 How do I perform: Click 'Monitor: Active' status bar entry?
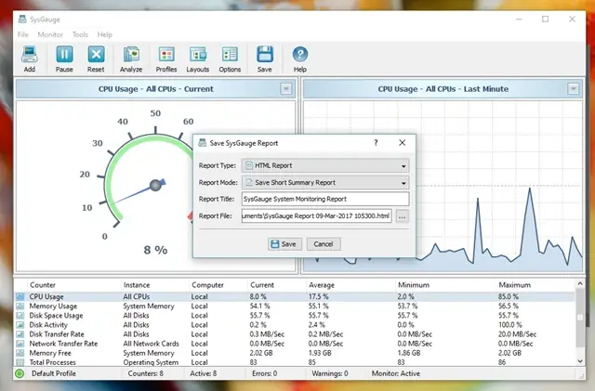pos(396,373)
